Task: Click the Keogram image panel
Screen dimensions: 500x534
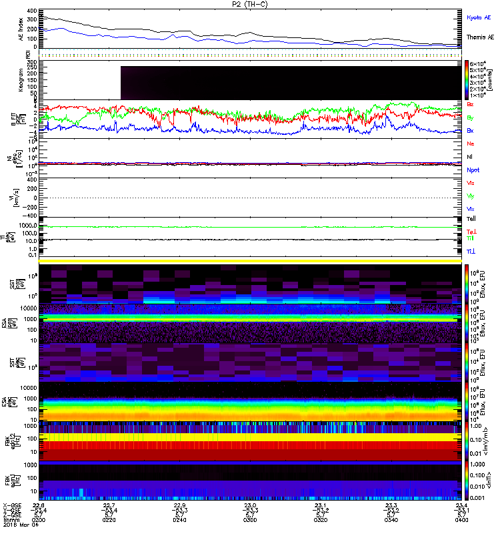Action: click(291, 83)
